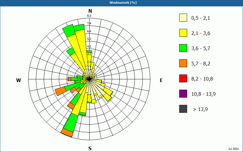Click the orange 5,7 - 8,2 legend swatch
This screenshot has height=152, width=243.
coord(183,63)
